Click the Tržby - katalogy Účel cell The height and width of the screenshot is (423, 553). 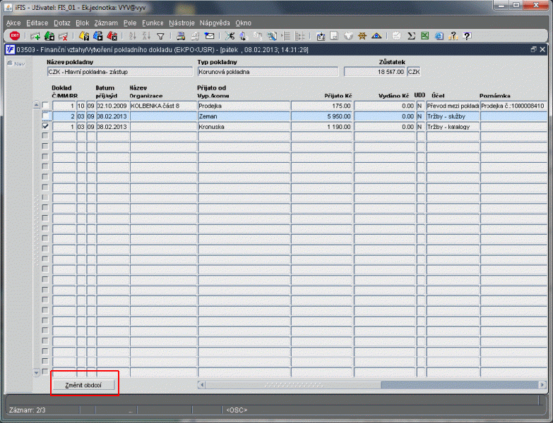453,127
